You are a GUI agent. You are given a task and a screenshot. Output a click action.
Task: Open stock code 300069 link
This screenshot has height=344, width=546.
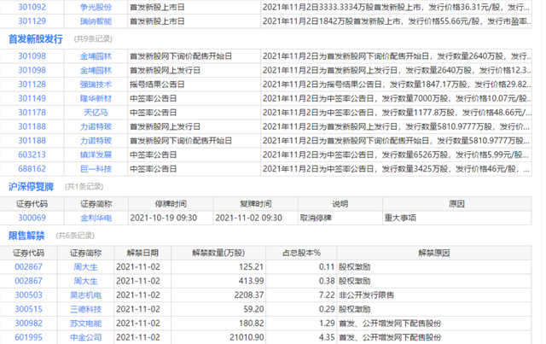32,218
